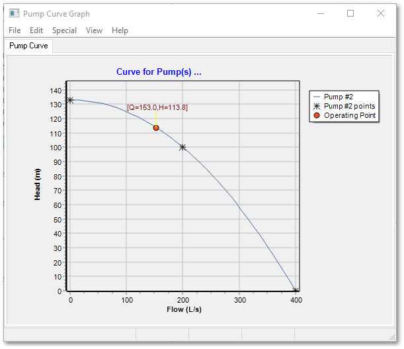This screenshot has width=404, height=349.
Task: Close the Pump Curve Graph window
Action: pos(381,13)
